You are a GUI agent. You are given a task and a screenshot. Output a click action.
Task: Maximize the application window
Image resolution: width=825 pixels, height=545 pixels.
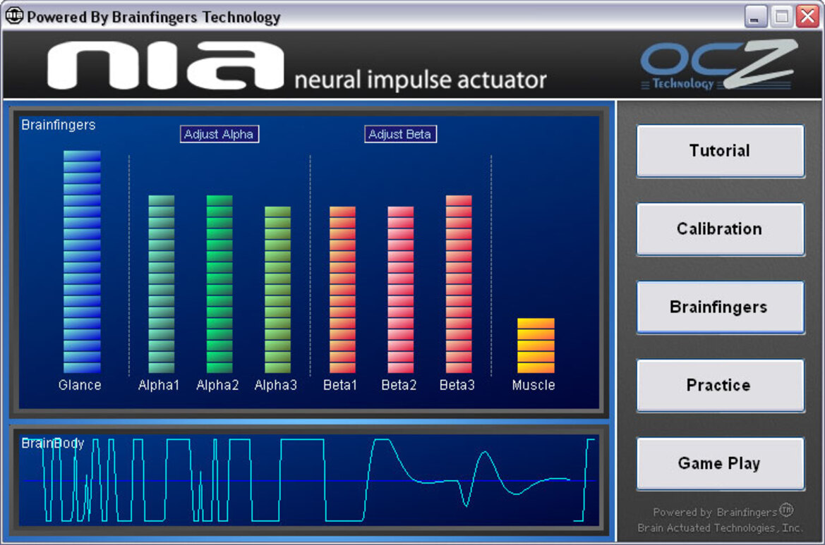click(781, 17)
